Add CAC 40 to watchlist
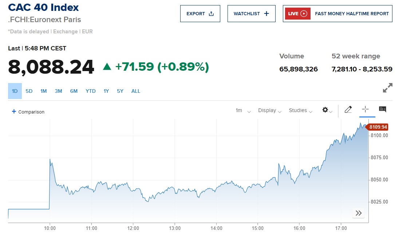The width and height of the screenshot is (395, 235). click(251, 14)
